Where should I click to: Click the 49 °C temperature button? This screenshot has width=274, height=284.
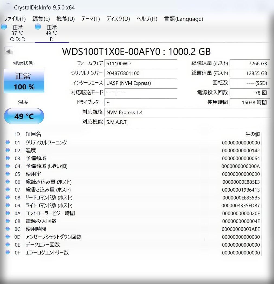24,116
